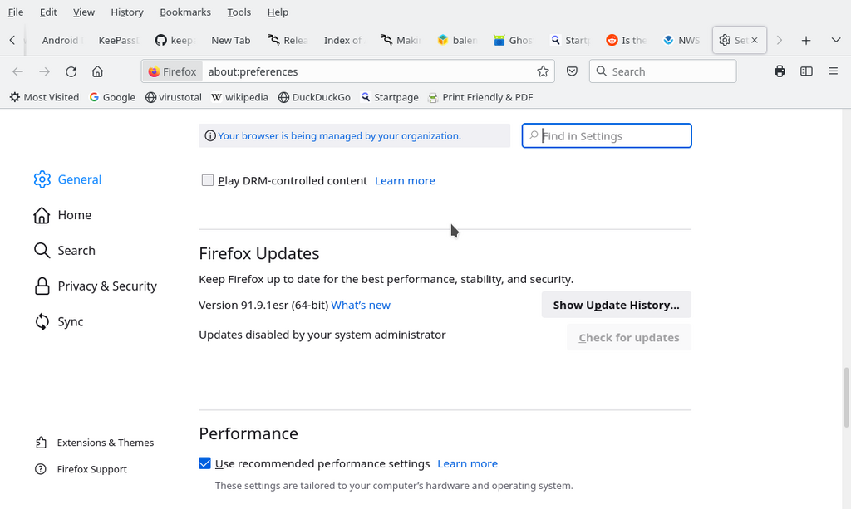
Task: Click the Check for updates button
Action: (x=629, y=337)
